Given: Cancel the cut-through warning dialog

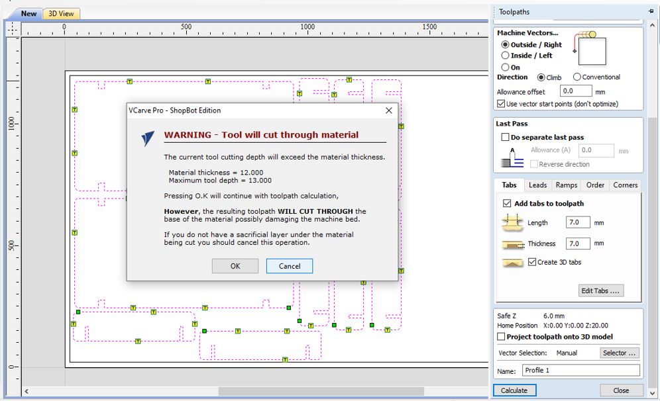Looking at the screenshot, I should 290,266.
